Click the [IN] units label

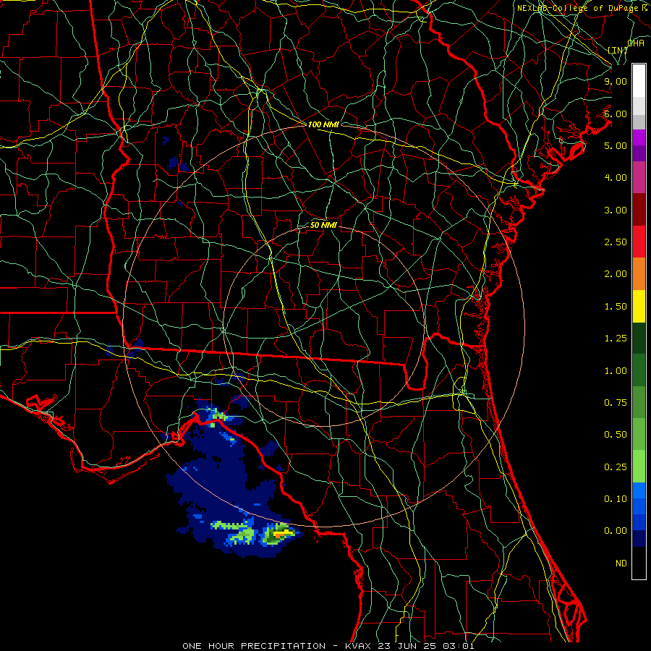click(618, 50)
